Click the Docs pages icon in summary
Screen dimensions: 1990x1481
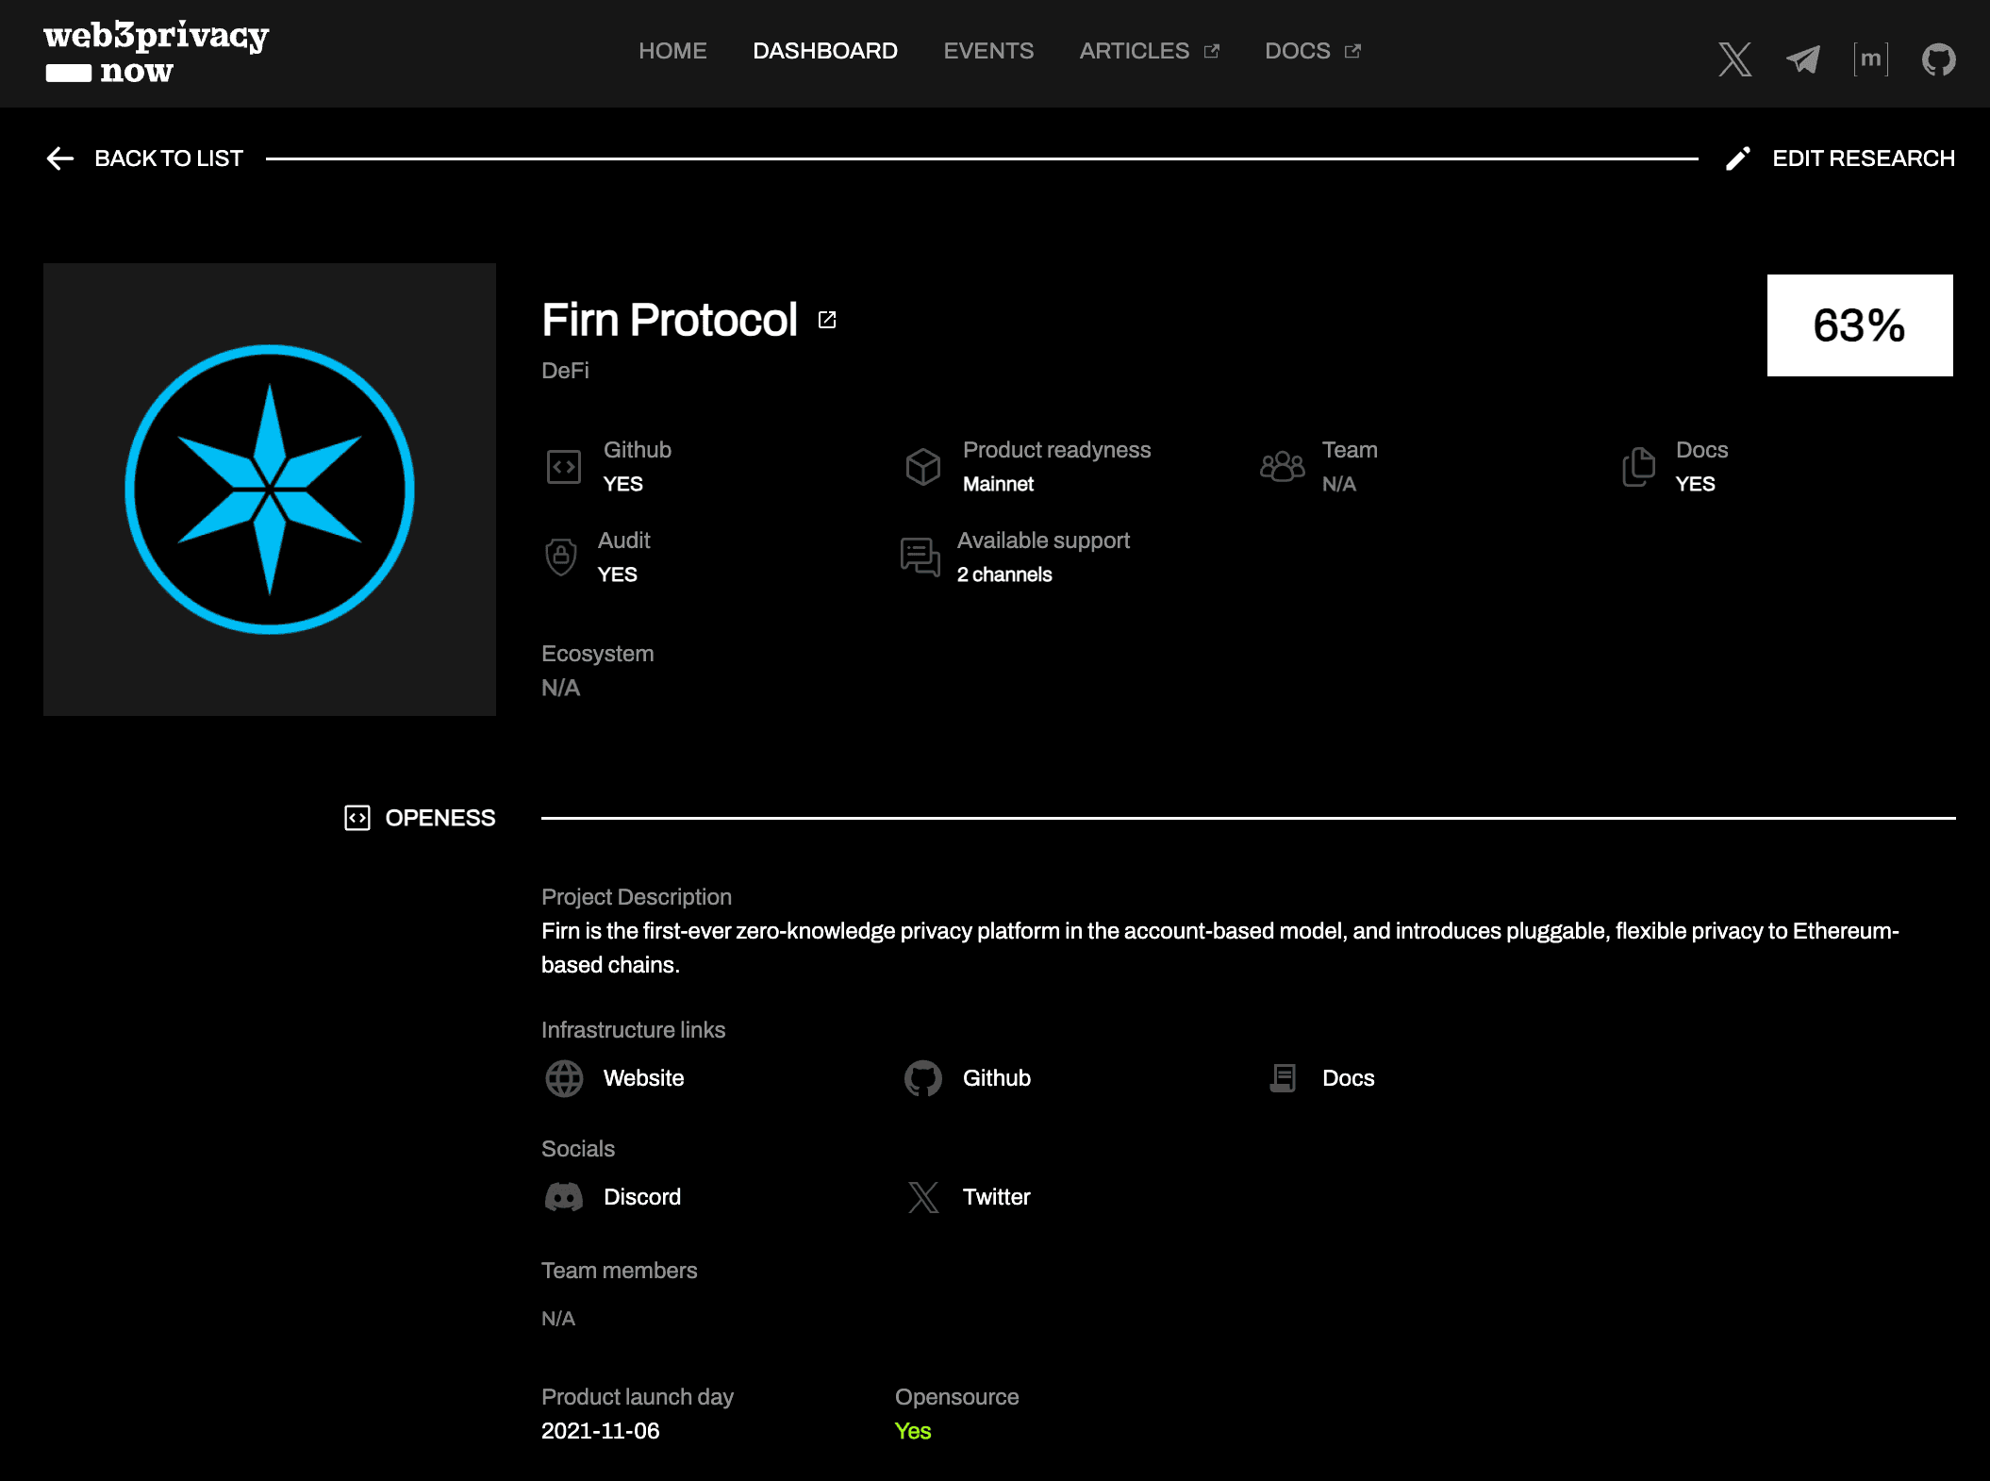coord(1638,467)
